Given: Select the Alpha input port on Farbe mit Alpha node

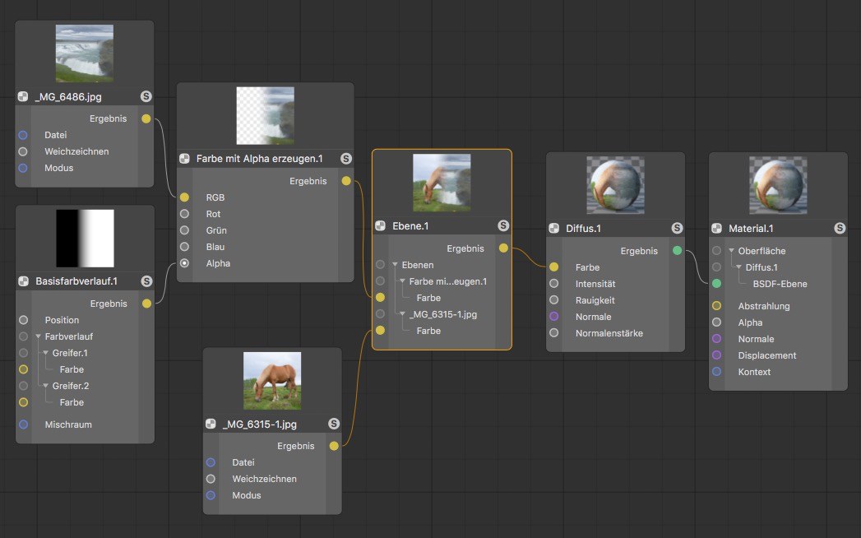Looking at the screenshot, I should (184, 263).
